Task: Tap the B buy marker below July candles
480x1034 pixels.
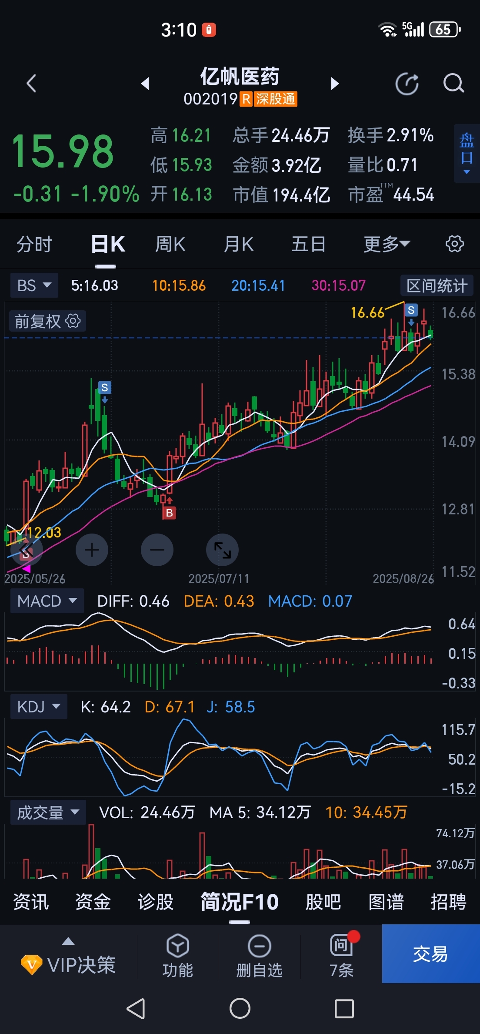Action: click(x=169, y=513)
